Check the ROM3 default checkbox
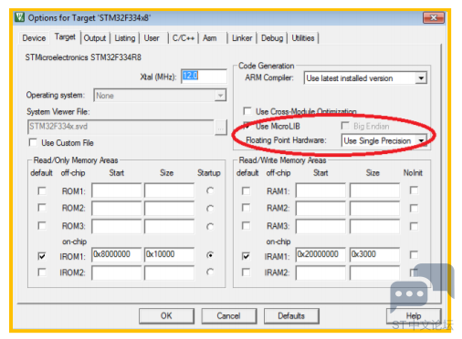 (x=42, y=226)
